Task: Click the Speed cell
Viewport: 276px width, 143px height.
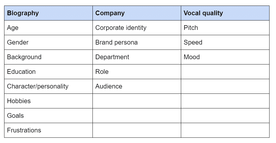Action: (225, 42)
